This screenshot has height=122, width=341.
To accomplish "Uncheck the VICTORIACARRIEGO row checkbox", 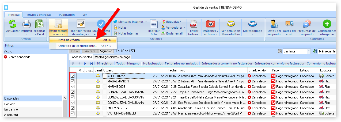I will click(73, 113).
